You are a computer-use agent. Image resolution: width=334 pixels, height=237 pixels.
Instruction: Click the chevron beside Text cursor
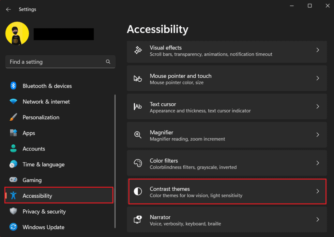(x=318, y=107)
